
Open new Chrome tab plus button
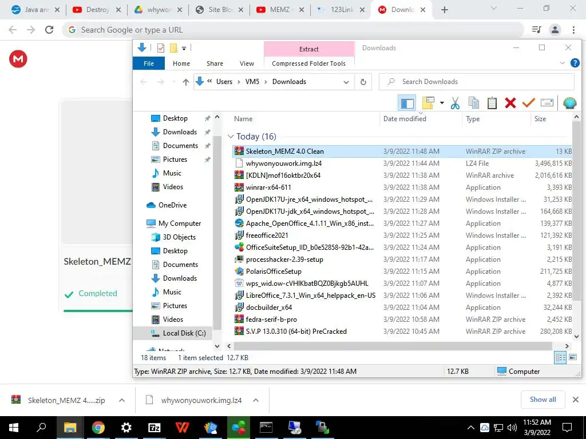pyautogui.click(x=444, y=10)
